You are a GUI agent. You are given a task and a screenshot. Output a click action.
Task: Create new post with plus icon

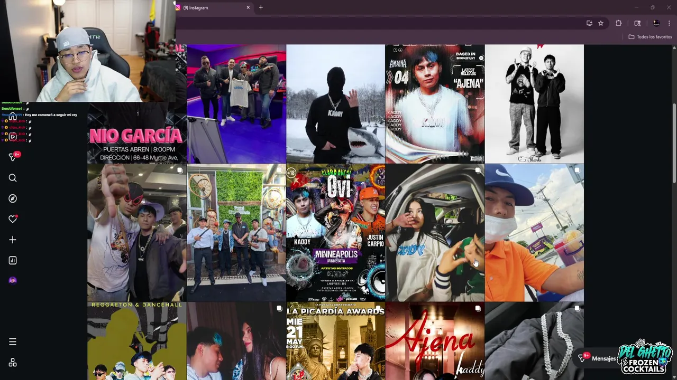point(13,240)
